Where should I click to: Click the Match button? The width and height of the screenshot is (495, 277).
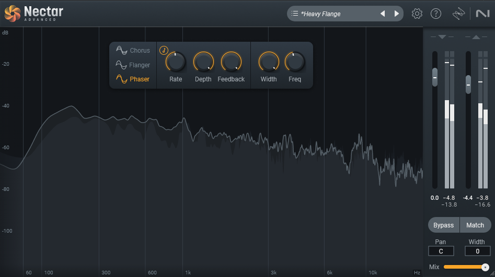[x=475, y=225]
